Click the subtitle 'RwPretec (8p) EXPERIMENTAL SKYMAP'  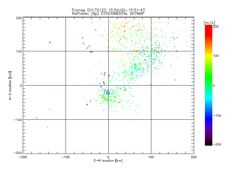[108, 13]
